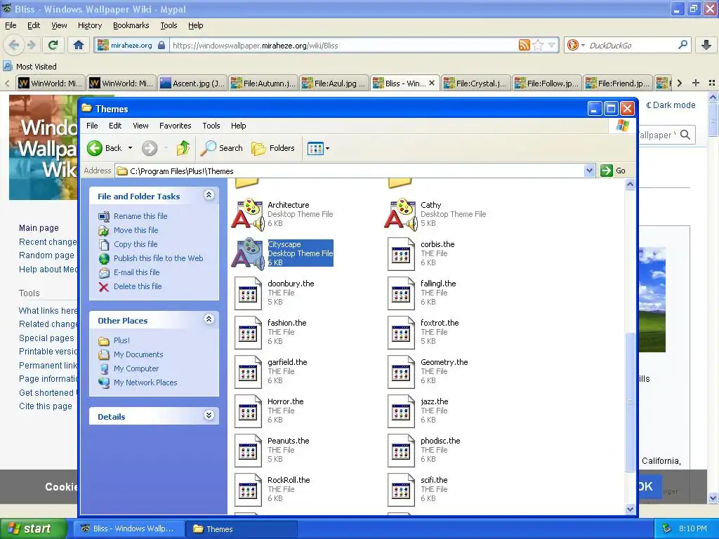Viewport: 719px width, 539px height.
Task: Open the Tools menu in Themes window
Action: click(x=211, y=126)
